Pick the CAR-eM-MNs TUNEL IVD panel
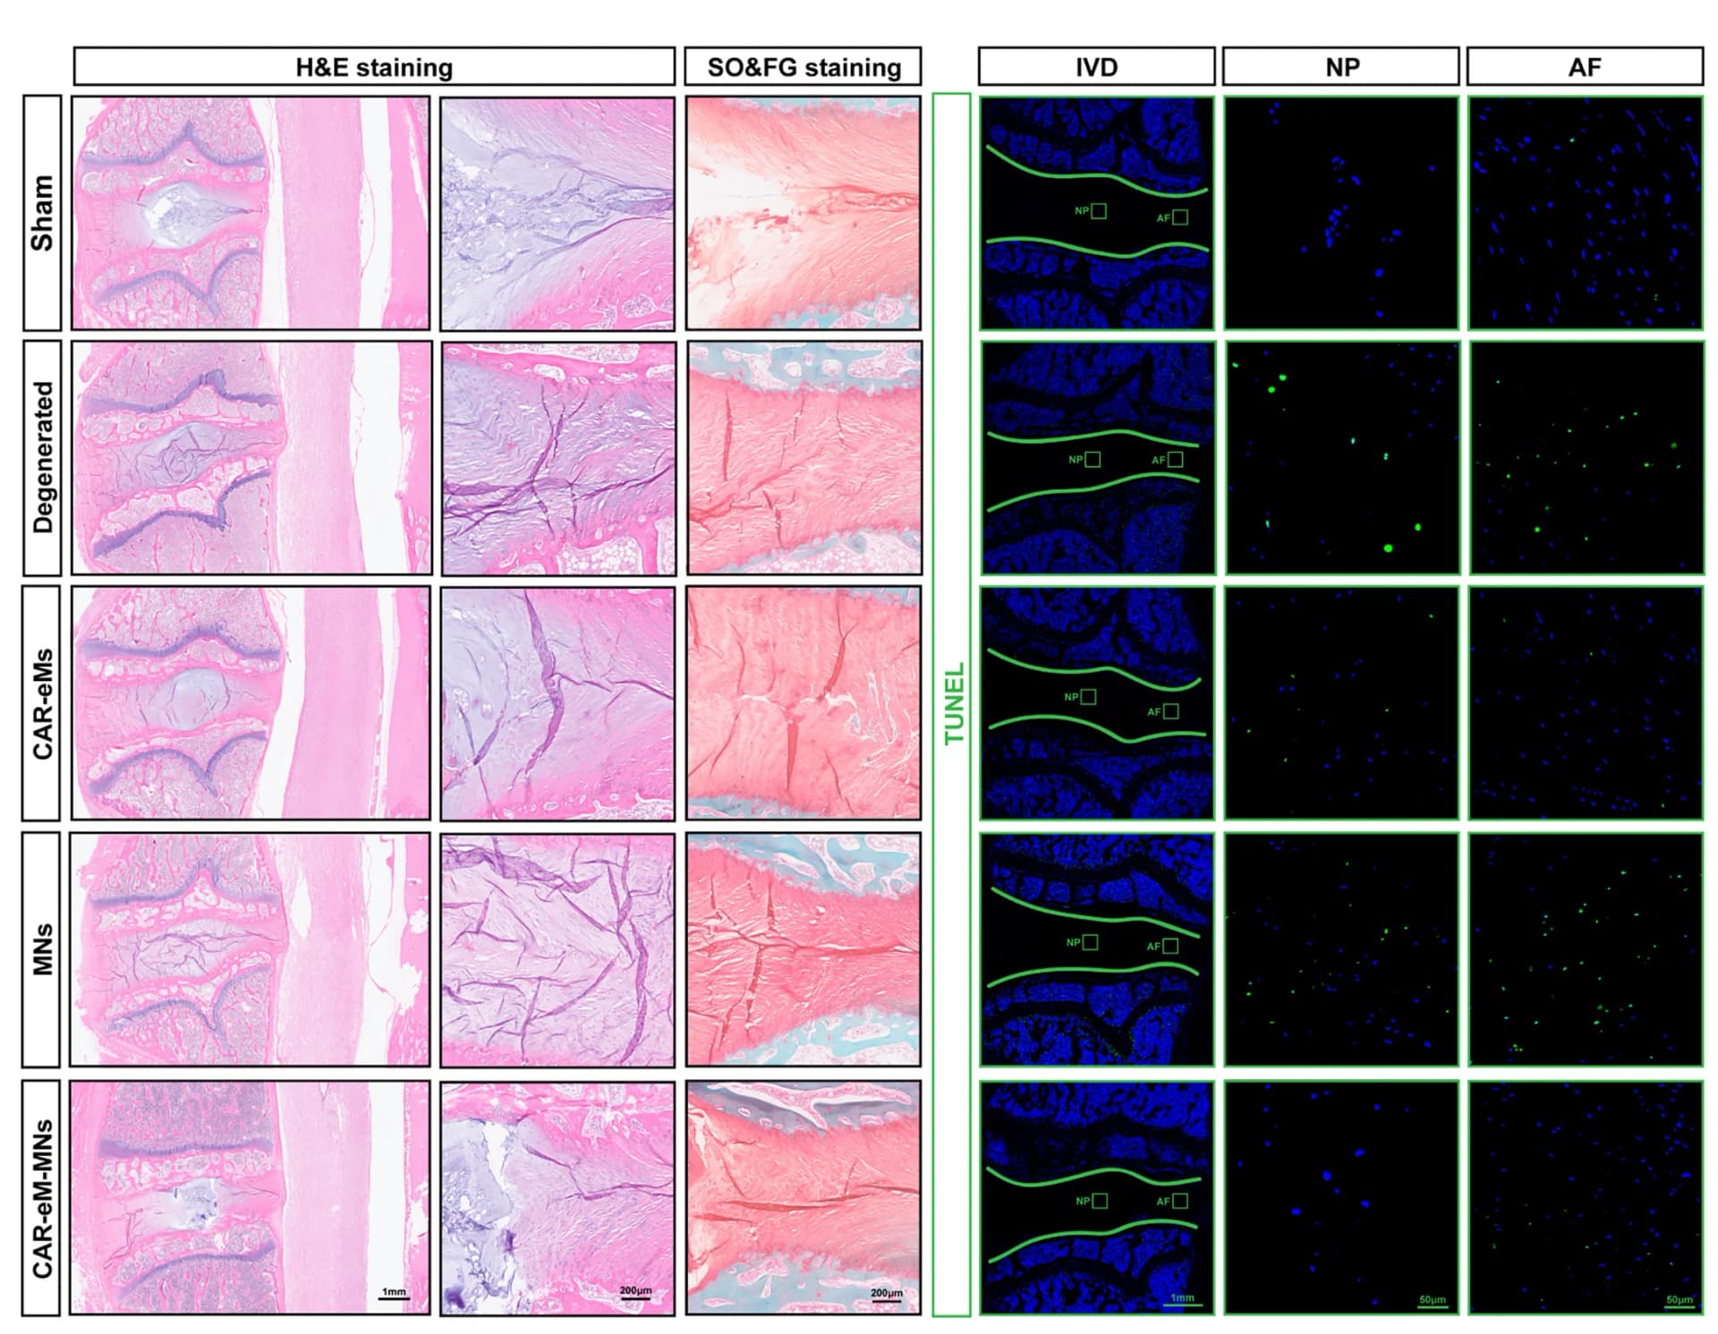1718x1334 pixels. tap(1097, 1198)
